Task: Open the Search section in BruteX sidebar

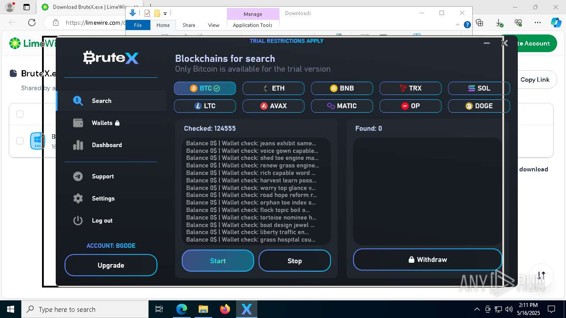Action: click(x=111, y=101)
